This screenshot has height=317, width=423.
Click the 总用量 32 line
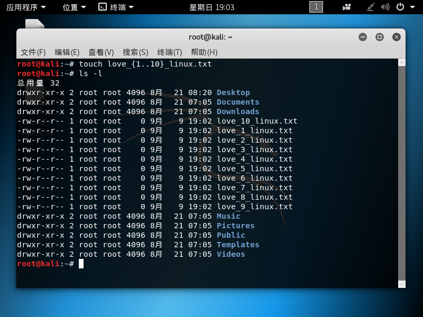38,83
